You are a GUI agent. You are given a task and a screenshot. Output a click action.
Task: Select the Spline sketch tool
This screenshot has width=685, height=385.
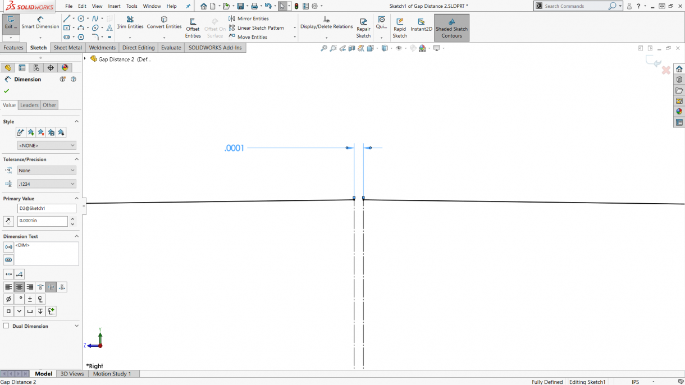click(95, 19)
